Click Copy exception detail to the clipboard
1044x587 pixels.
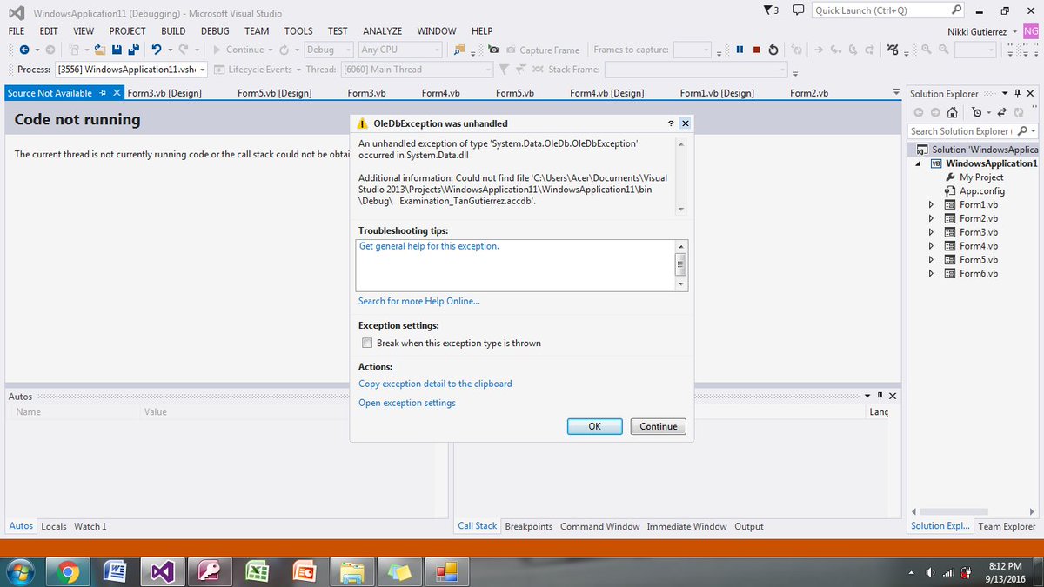click(x=435, y=384)
